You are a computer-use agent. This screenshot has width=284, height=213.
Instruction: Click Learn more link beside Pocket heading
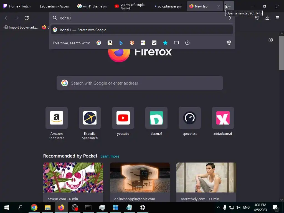tap(110, 156)
